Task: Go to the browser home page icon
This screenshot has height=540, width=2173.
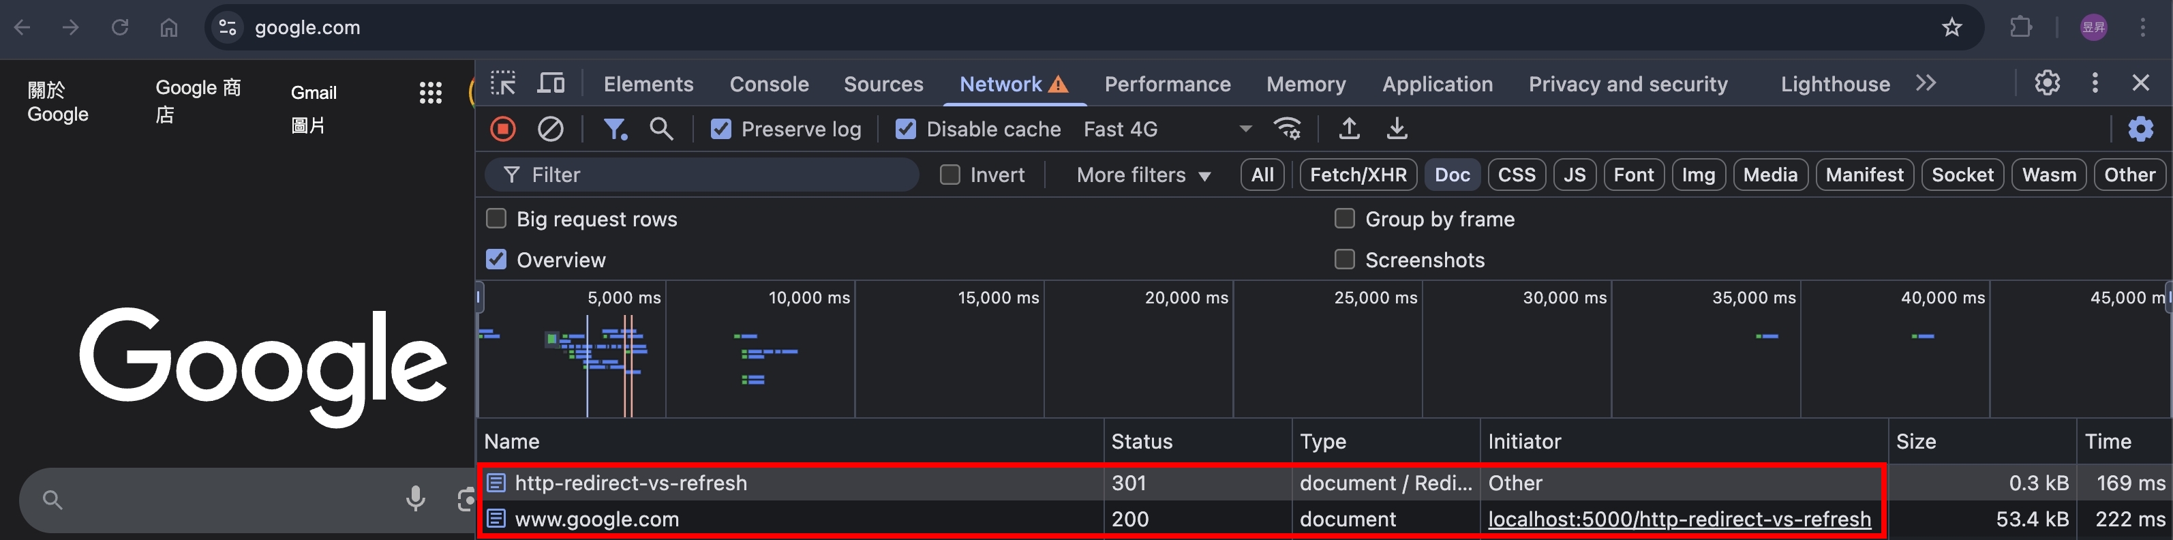Action: (x=169, y=28)
